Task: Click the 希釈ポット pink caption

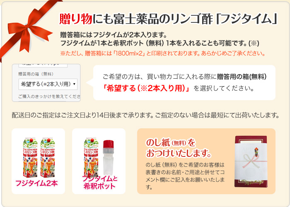Action: tap(99, 186)
